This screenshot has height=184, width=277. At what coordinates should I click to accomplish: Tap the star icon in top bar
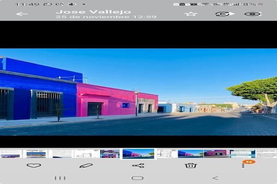point(191,14)
